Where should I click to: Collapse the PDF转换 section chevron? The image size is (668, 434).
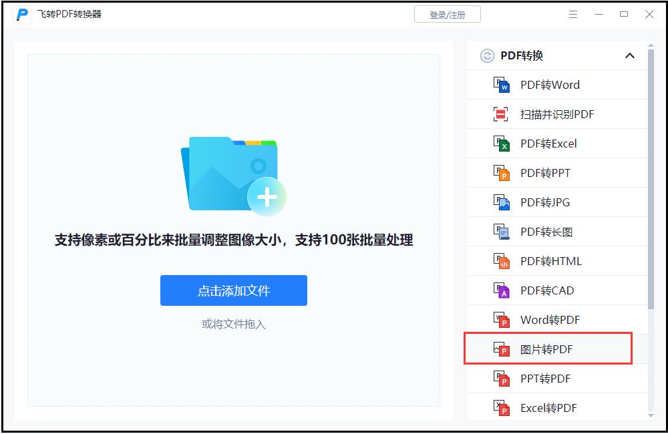tap(629, 56)
